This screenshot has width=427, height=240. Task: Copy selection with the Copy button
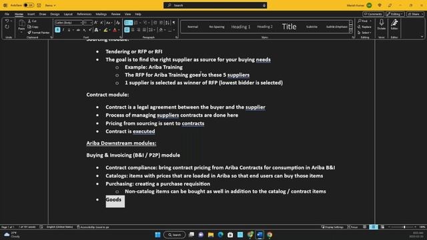[x=33, y=27]
